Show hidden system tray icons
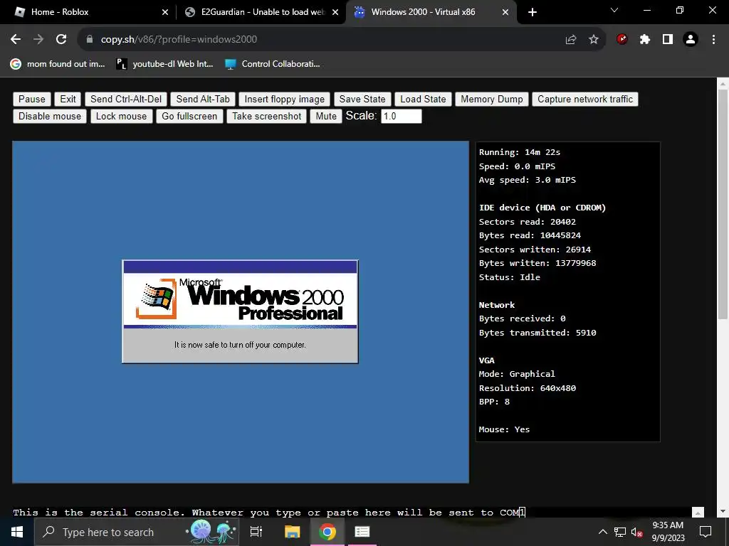Viewport: 729px width, 546px height. coord(602,532)
